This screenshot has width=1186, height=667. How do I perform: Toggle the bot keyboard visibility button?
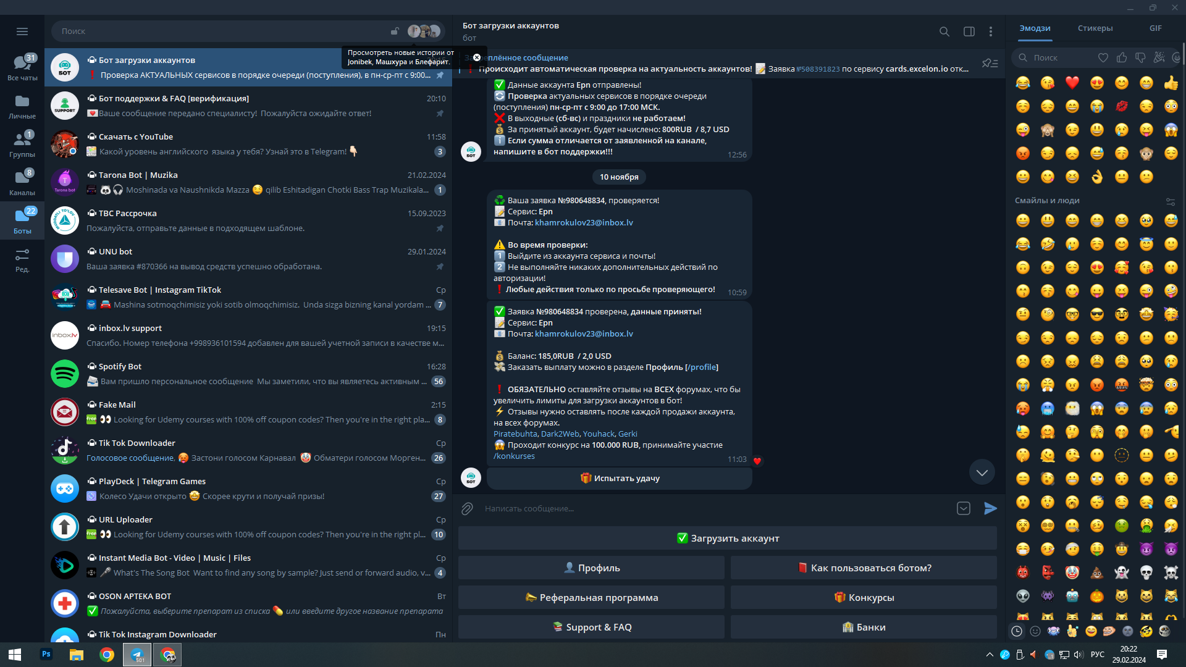[963, 508]
